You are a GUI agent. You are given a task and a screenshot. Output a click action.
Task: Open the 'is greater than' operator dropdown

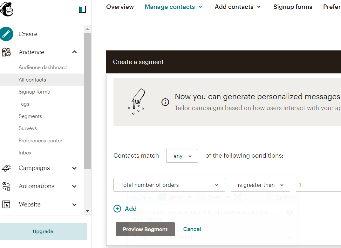tap(260, 185)
